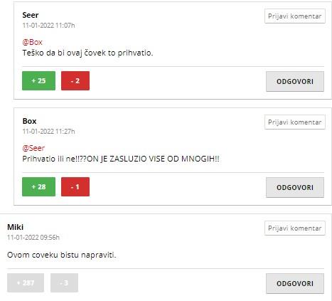This screenshot has width=332, height=301.
Task: Click the red -2 downvote button
Action: click(75, 80)
